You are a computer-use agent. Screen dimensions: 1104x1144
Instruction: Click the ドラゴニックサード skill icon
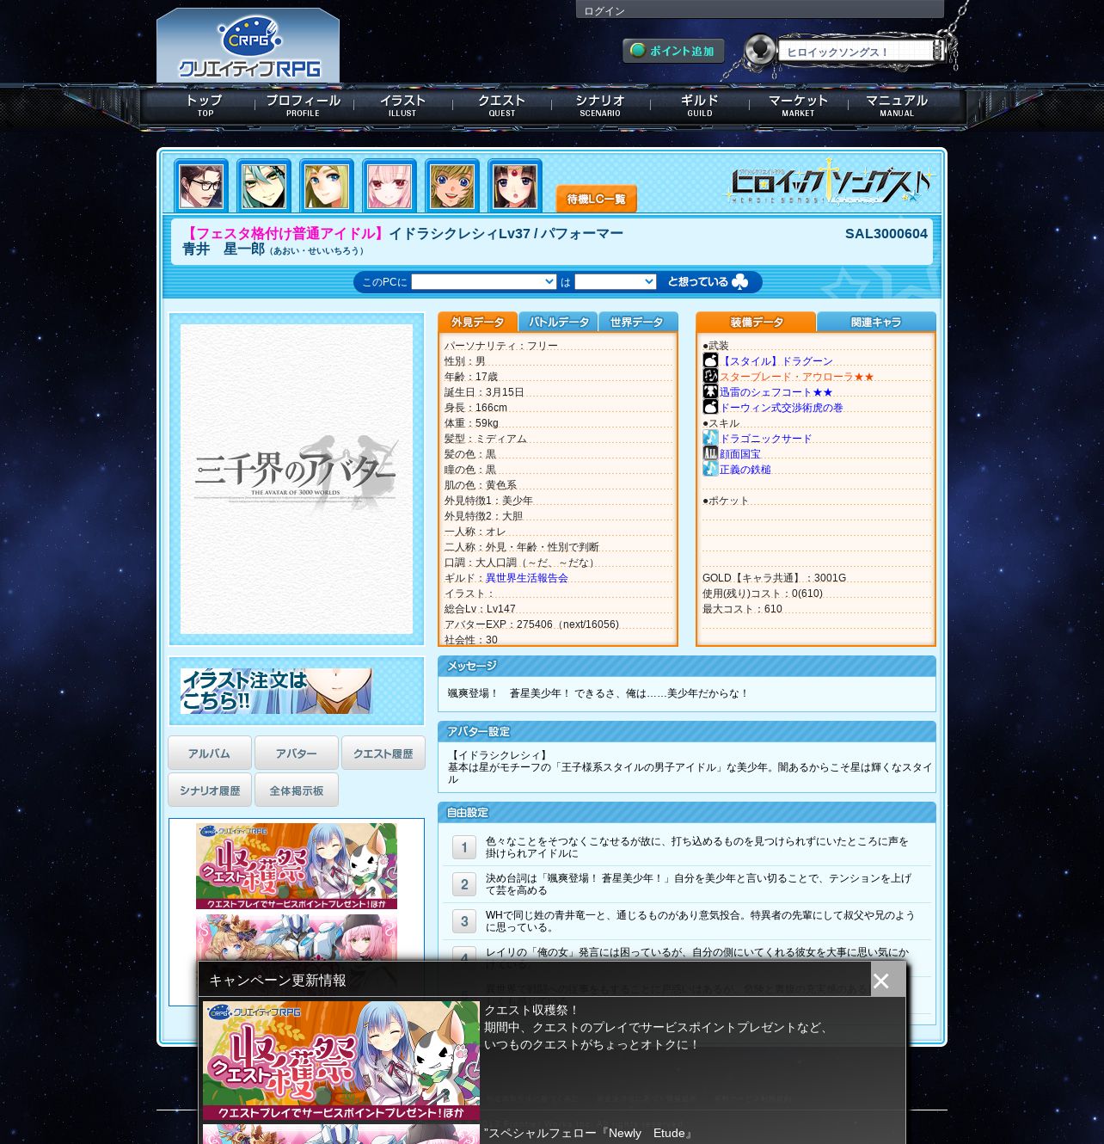pos(710,438)
